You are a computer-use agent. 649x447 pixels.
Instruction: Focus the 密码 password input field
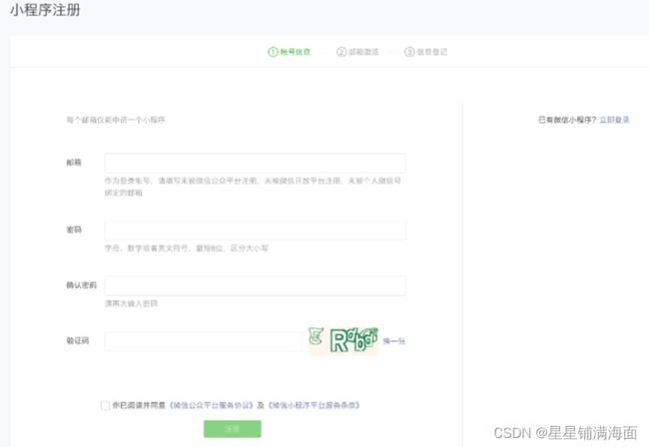pos(255,230)
